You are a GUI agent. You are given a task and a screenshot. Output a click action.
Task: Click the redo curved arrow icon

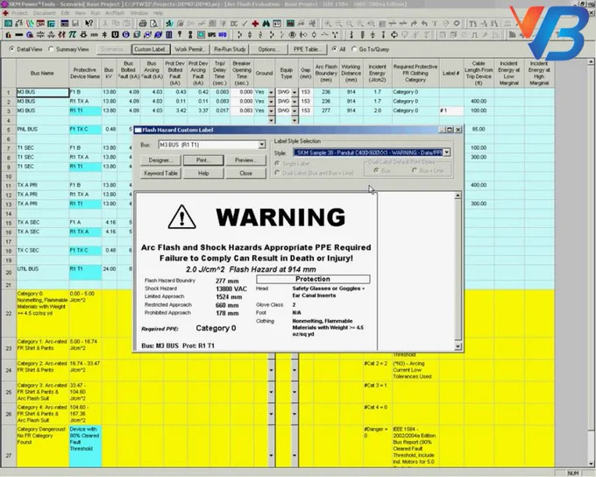click(414, 24)
